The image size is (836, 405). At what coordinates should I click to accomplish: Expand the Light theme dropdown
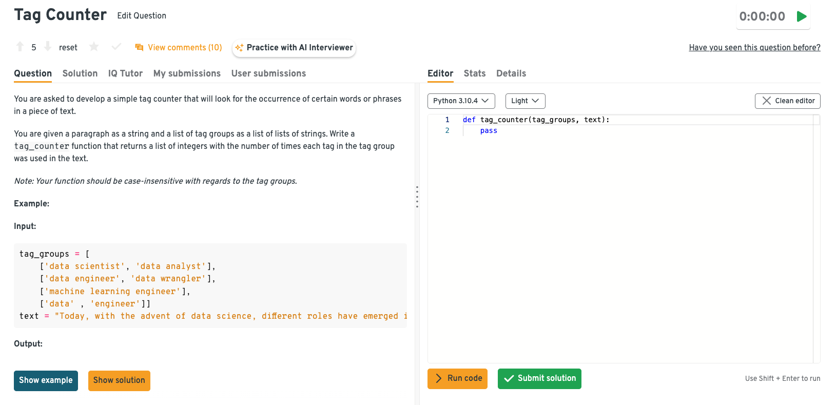[x=524, y=101]
